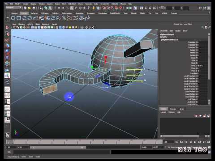Image resolution: width=215 pixels, height=161 pixels.
Task: Open a scene with the folder icon
Action: (29, 8)
